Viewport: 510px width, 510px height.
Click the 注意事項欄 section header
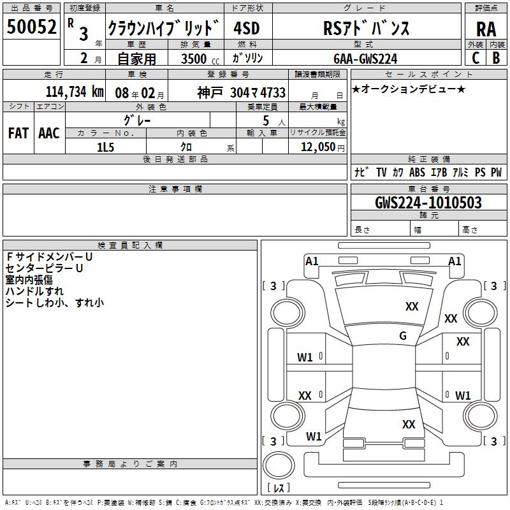click(175, 189)
